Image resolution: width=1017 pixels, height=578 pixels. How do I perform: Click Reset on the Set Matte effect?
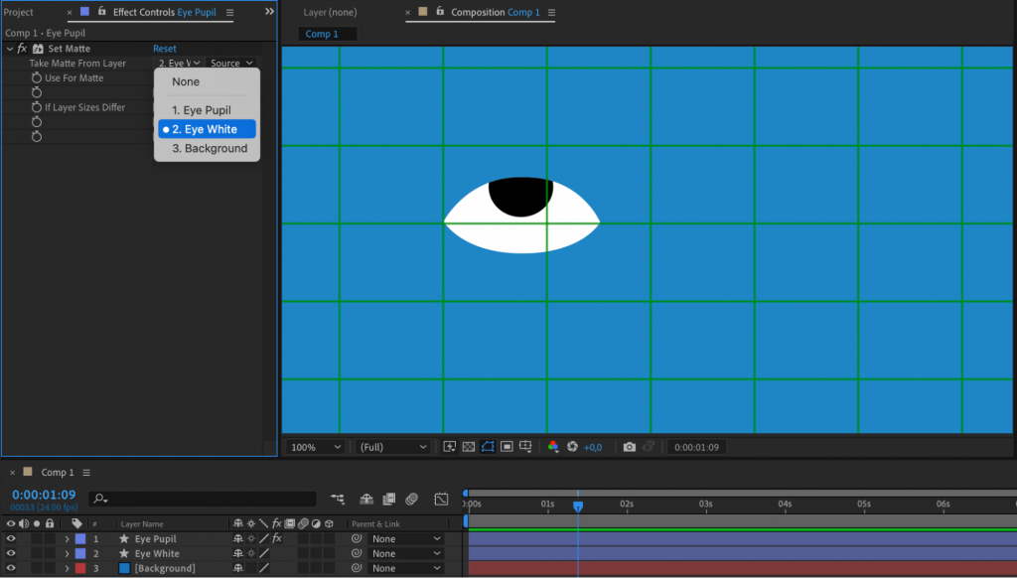coord(164,48)
